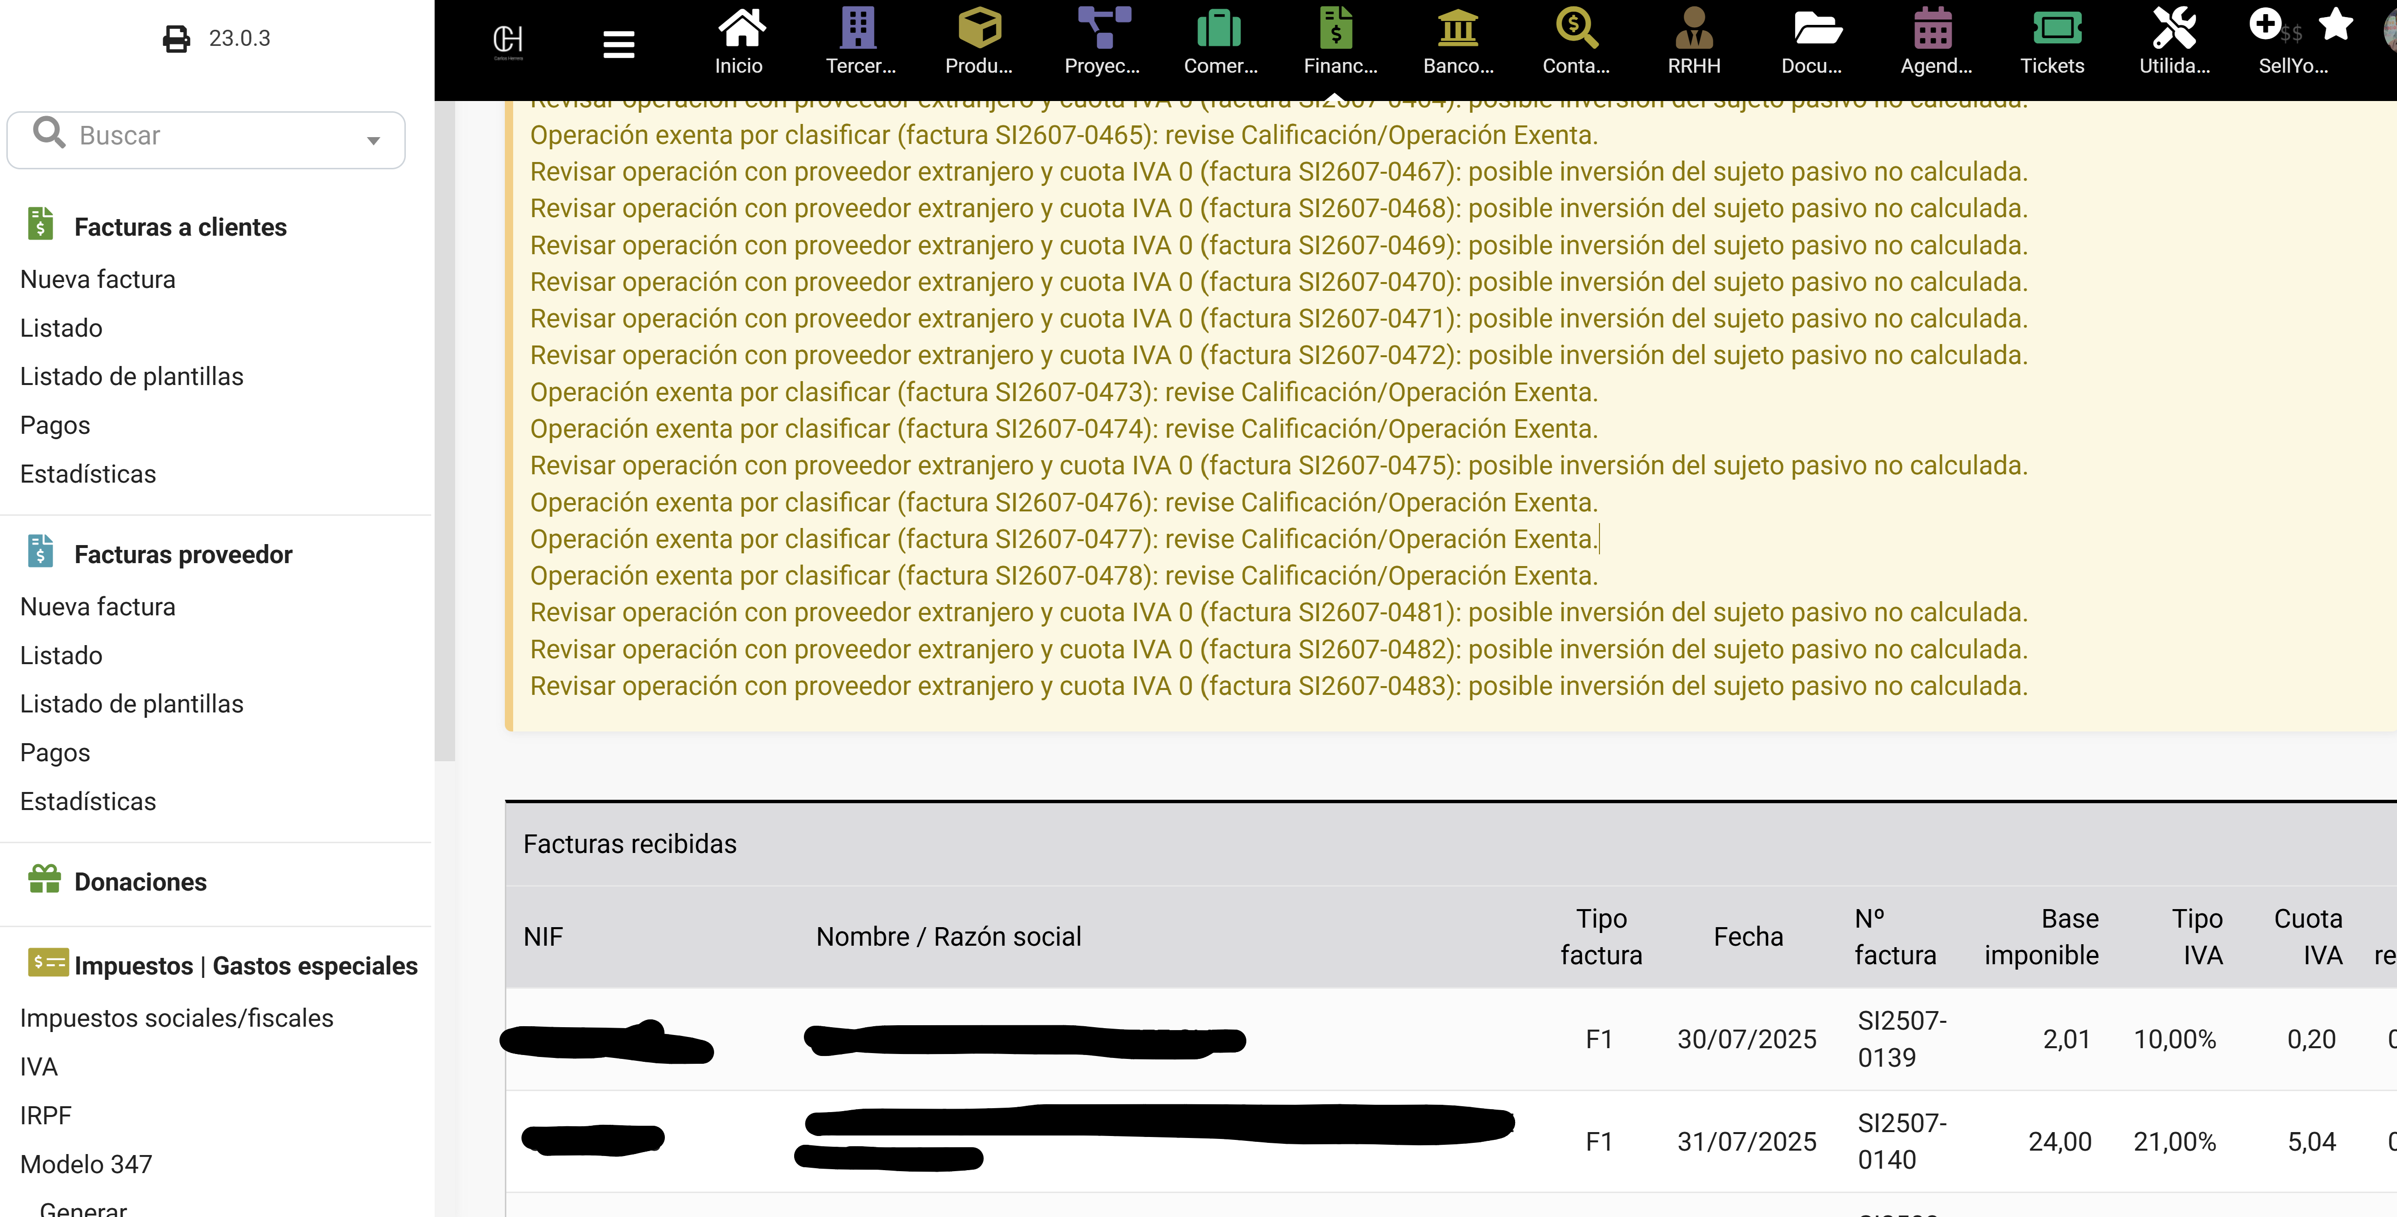Viewport: 2397px width, 1217px height.
Task: Open Listado under Facturas proveedor
Action: (x=61, y=655)
